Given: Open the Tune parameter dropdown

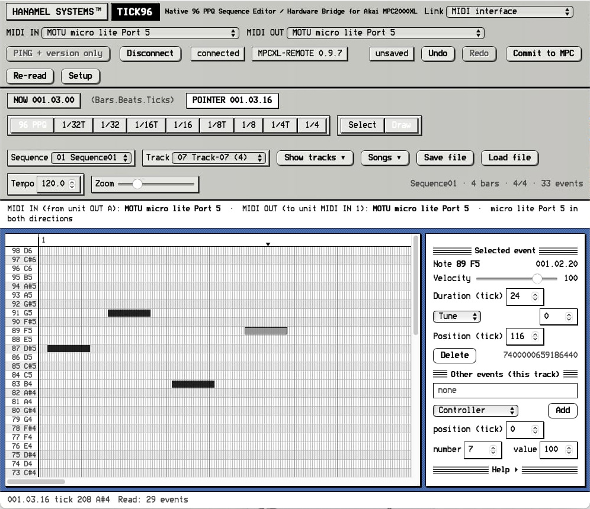Looking at the screenshot, I should (457, 317).
